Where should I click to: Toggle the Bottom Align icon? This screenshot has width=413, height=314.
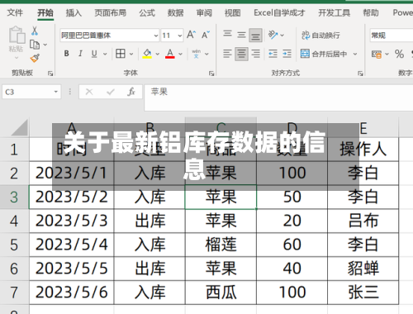pyautogui.click(x=255, y=36)
